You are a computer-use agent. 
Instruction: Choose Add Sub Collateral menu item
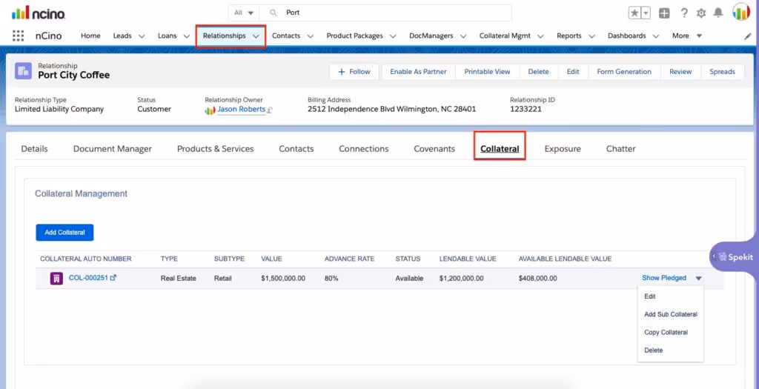tap(670, 314)
